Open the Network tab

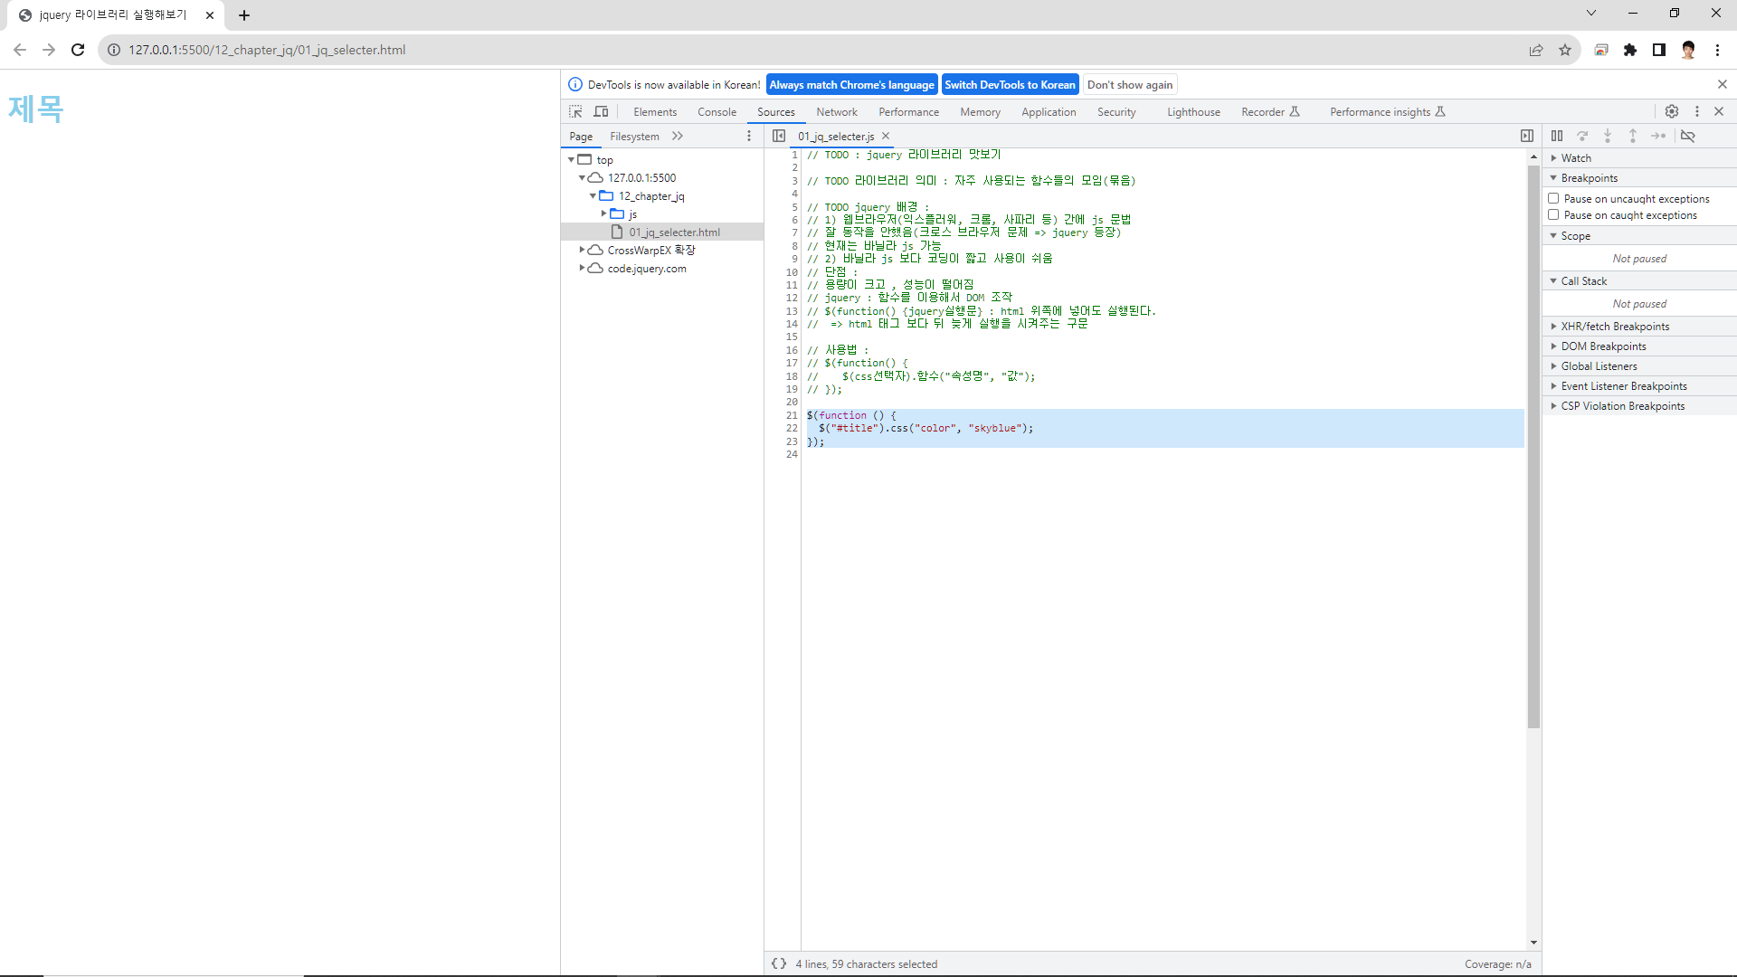[x=837, y=112]
